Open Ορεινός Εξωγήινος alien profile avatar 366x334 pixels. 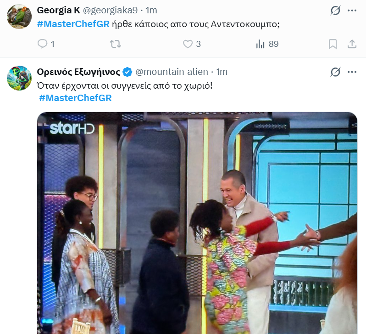pyautogui.click(x=19, y=78)
